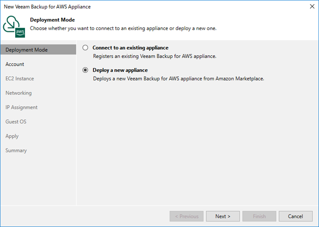Open the Deployment Mode wizard step
Image resolution: width=319 pixels, height=227 pixels.
point(38,50)
